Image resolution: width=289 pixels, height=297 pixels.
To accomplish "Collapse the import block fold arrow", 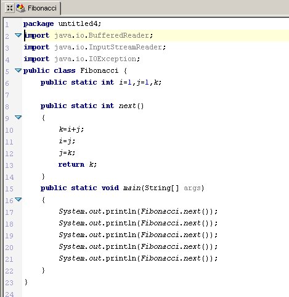I will coord(18,35).
